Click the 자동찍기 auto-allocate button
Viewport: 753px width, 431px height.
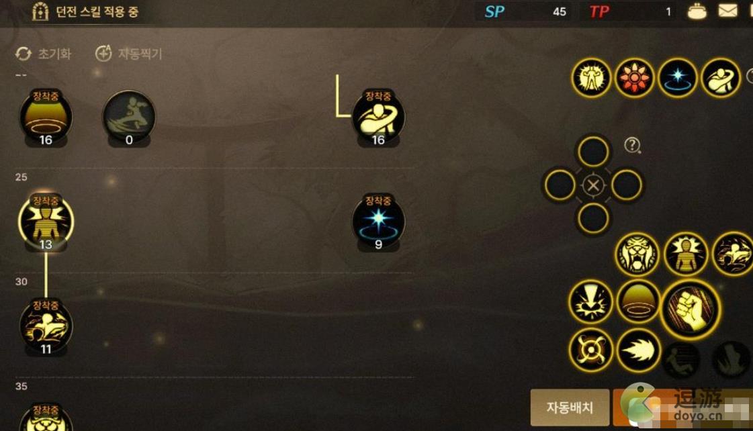[x=129, y=54]
